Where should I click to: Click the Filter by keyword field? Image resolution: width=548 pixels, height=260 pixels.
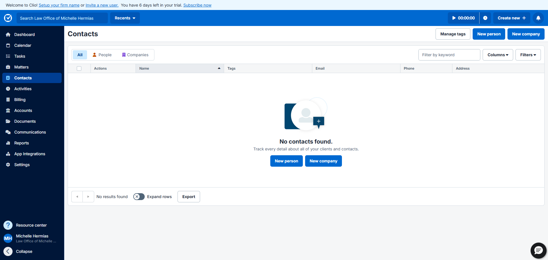pos(449,55)
